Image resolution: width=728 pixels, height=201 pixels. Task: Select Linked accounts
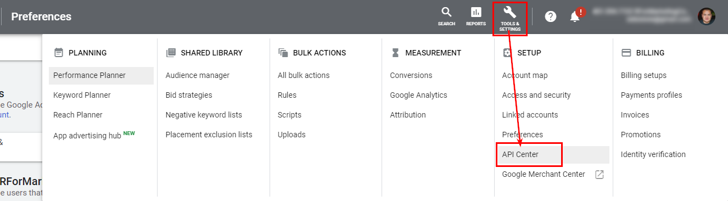pyautogui.click(x=530, y=115)
